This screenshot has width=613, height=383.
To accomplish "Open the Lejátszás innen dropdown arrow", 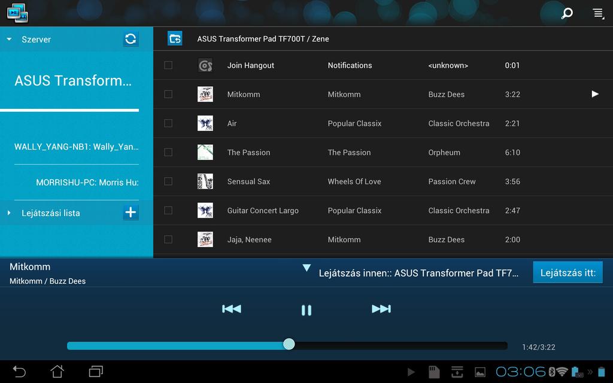I will tap(307, 268).
